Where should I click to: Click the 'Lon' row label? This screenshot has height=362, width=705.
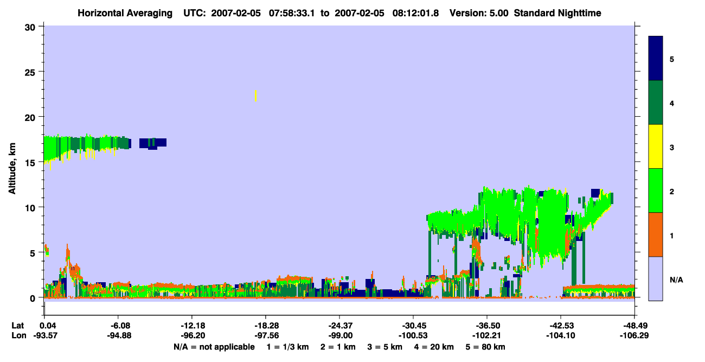(x=18, y=335)
